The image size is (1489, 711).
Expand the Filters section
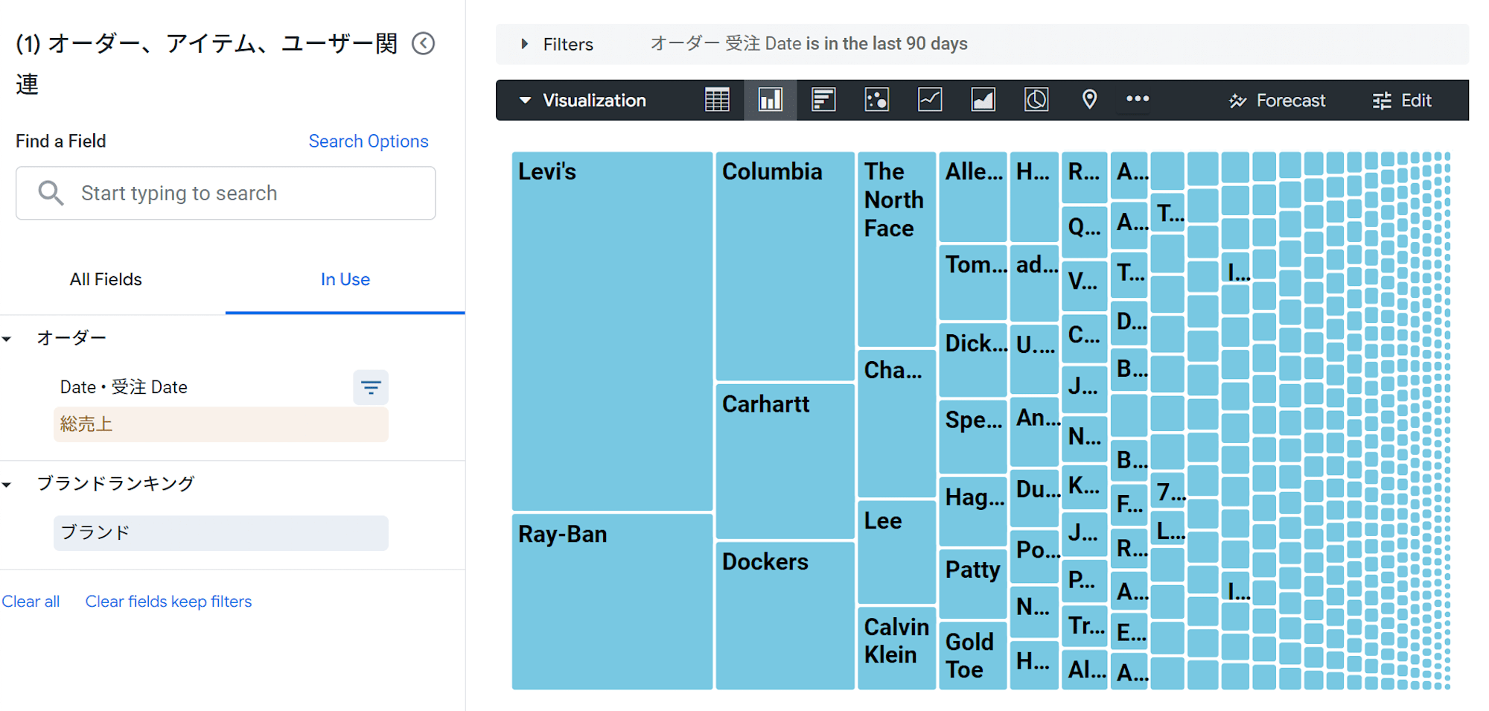click(525, 44)
